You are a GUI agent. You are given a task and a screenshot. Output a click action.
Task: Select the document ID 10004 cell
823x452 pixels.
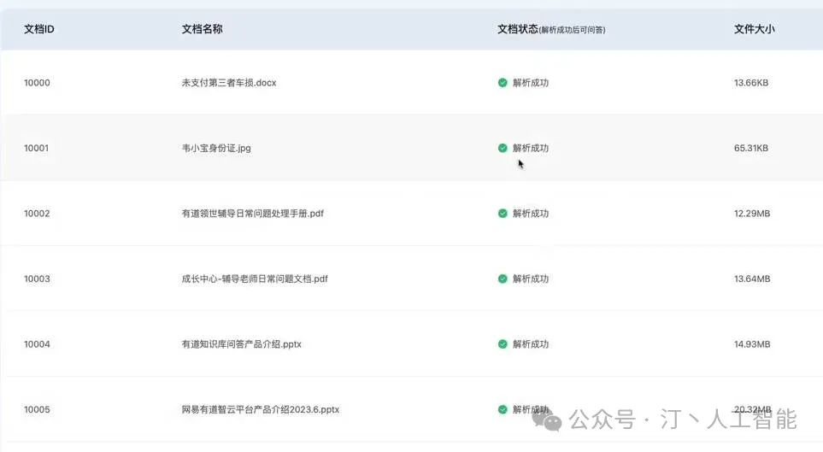(x=37, y=344)
